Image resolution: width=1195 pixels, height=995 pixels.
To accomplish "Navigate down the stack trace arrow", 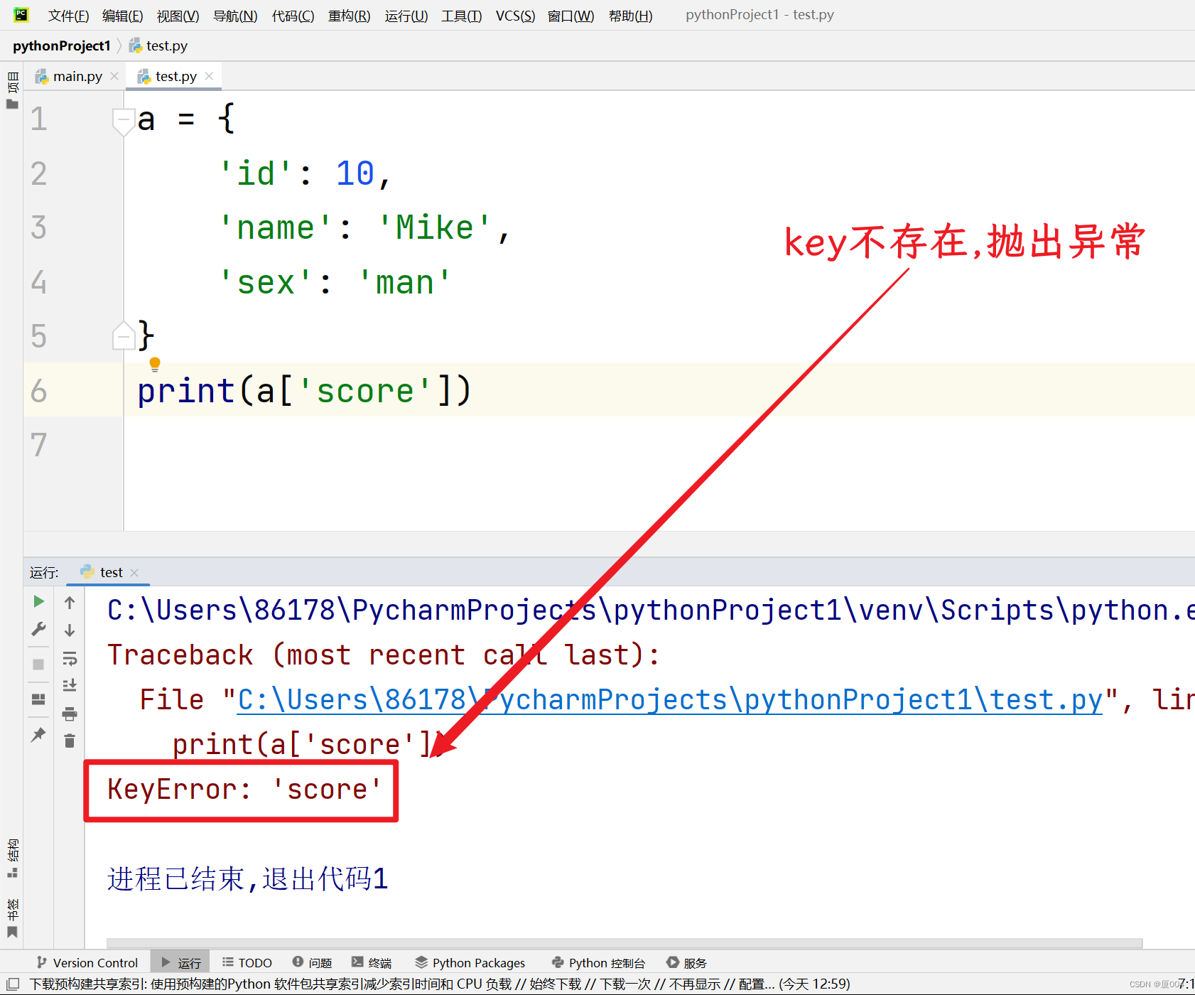I will (70, 630).
